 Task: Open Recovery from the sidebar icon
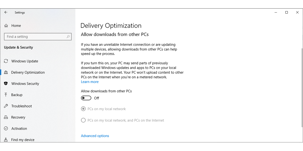tap(6, 117)
